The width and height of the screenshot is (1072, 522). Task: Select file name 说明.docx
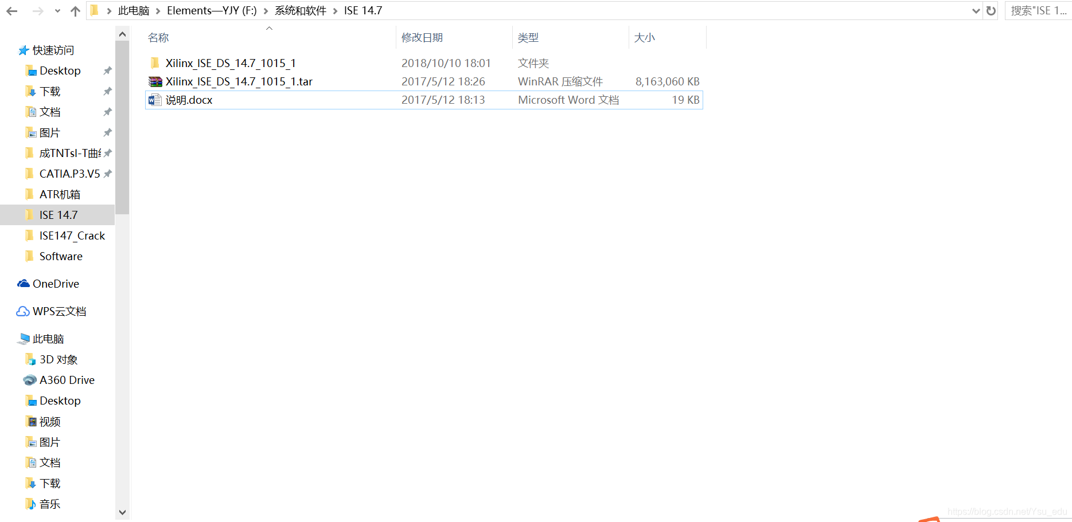point(189,100)
